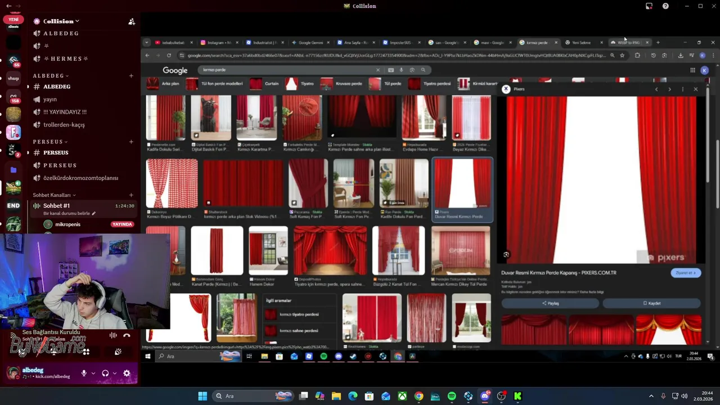Mute the microphone in user panel
The height and width of the screenshot is (405, 720).
pyautogui.click(x=84, y=373)
